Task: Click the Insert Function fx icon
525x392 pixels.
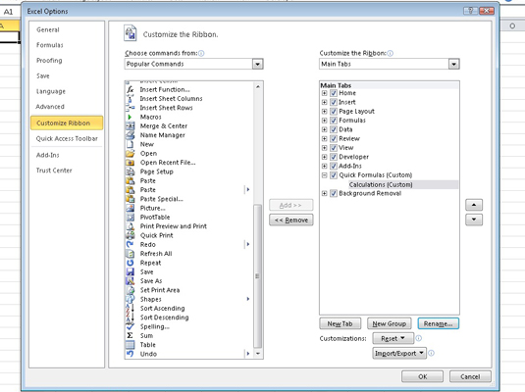Action: (x=130, y=89)
